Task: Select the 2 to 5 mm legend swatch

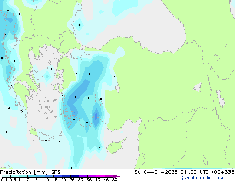Action: [x=32, y=176]
